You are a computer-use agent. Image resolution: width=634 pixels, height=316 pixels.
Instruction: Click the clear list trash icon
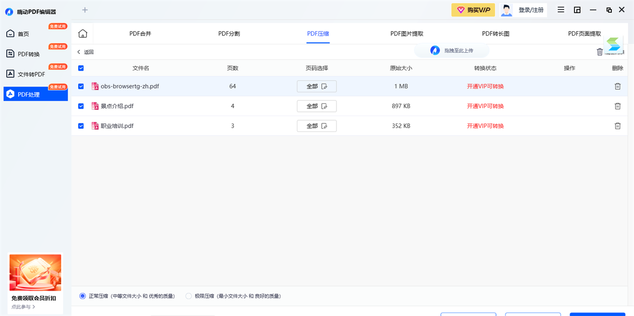tap(600, 52)
